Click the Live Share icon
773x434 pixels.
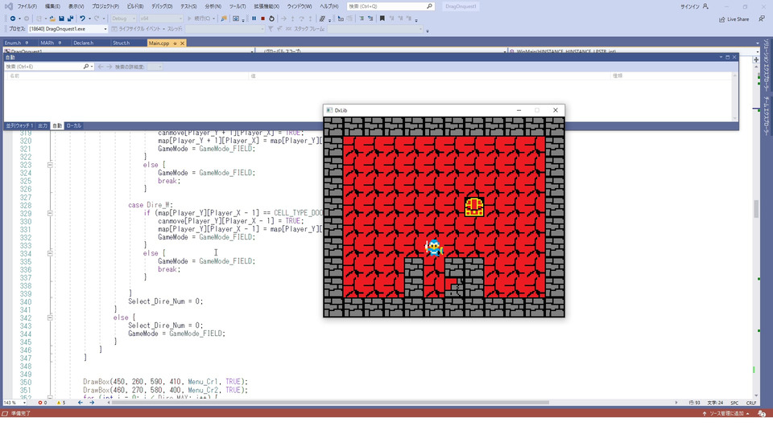pos(721,19)
